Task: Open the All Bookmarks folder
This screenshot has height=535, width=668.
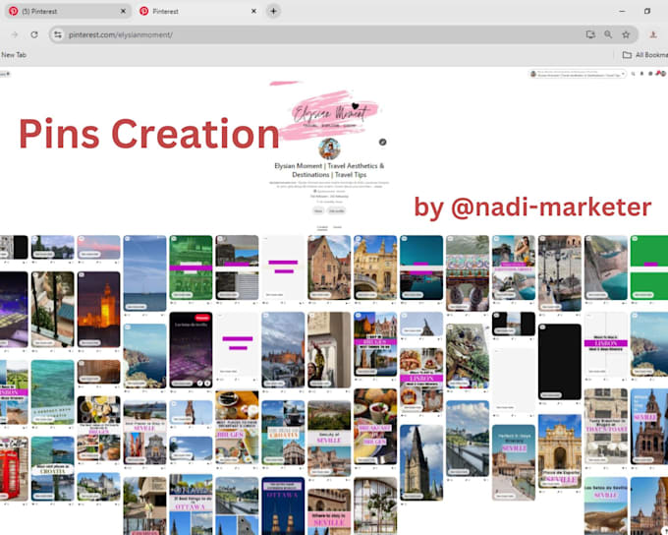Action: click(644, 55)
